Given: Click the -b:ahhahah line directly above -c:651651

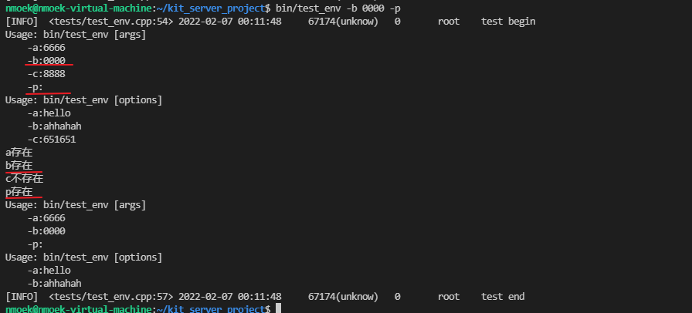Looking at the screenshot, I should click(54, 126).
